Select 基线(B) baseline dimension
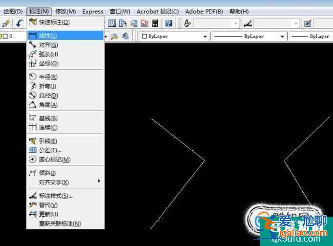This screenshot has height=246, width=333. (65, 118)
